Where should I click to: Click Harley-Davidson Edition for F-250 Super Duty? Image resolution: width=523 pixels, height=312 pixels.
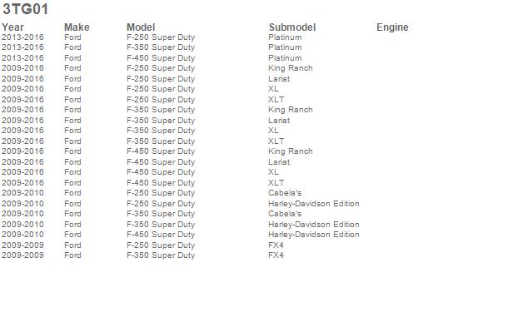(x=313, y=204)
